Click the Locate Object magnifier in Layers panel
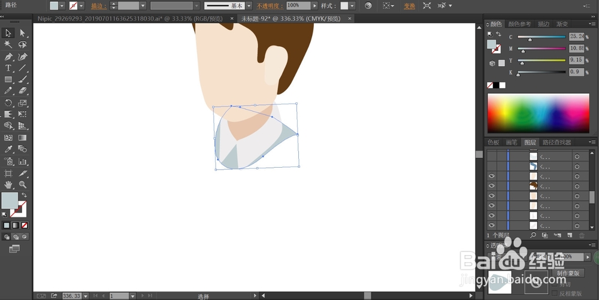 [533, 235]
